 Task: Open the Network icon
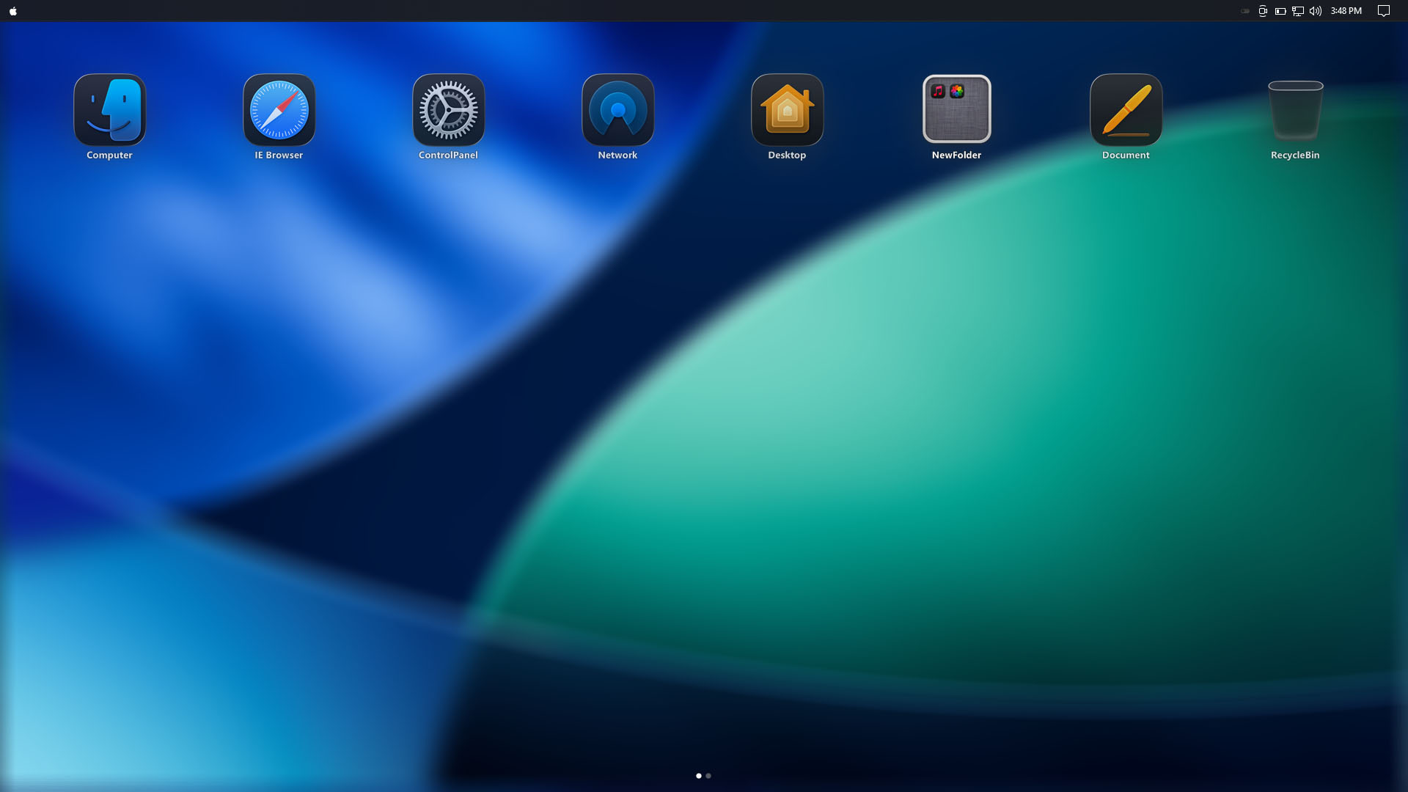click(618, 110)
